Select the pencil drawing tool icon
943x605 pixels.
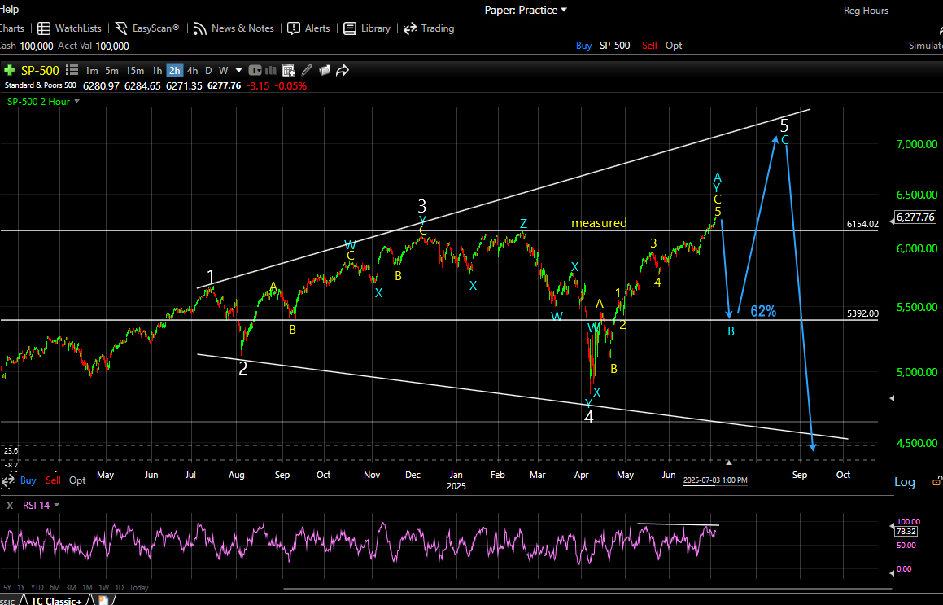click(x=307, y=70)
